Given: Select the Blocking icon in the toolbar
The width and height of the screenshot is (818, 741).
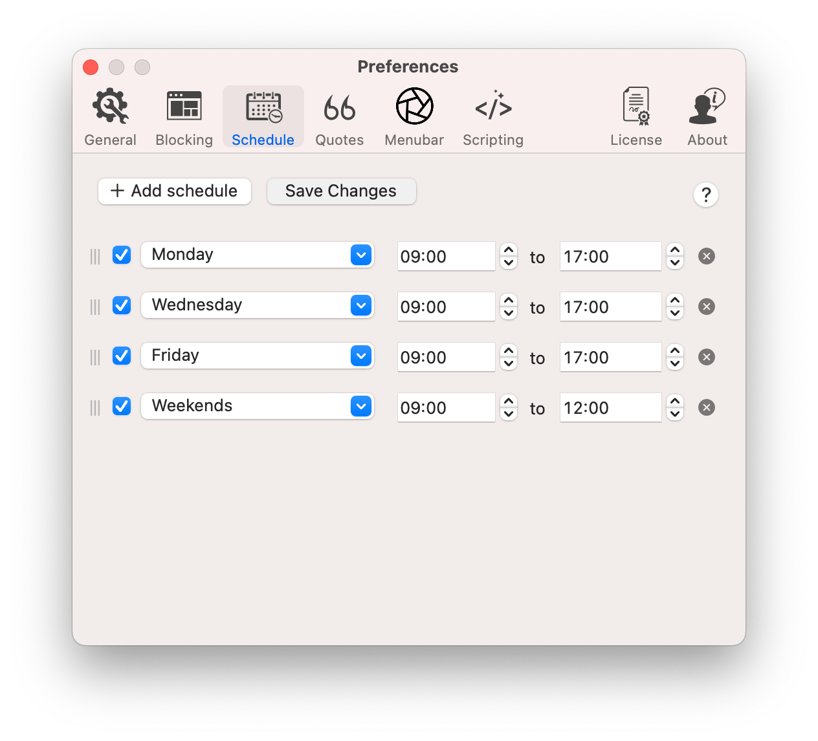Looking at the screenshot, I should click(x=183, y=105).
